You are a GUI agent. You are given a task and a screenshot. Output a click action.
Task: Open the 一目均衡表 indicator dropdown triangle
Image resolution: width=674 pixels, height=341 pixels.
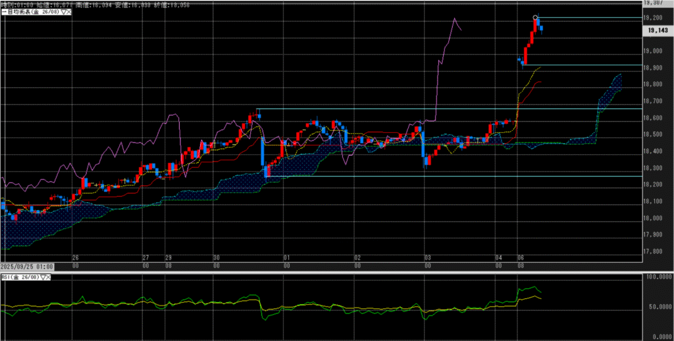tap(63, 12)
